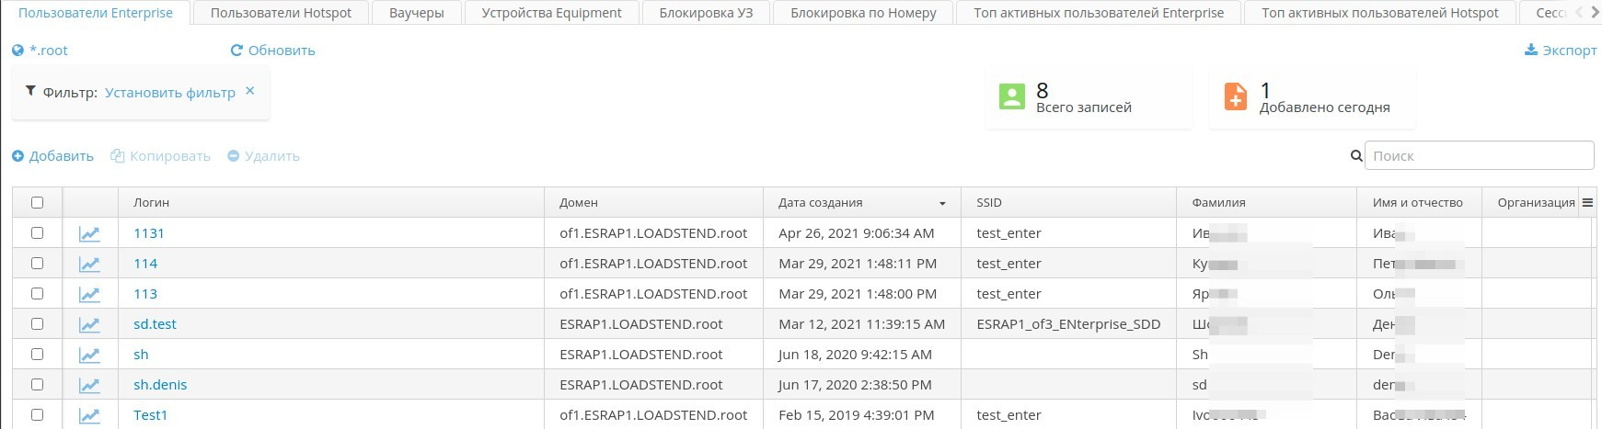Viewport: 1602px width, 429px height.
Task: Click the plus icon to add user
Action: pos(18,156)
